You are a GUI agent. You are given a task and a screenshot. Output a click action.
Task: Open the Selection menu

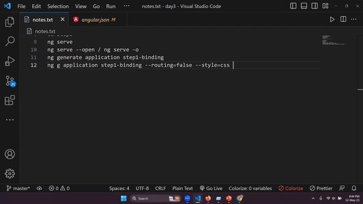click(58, 6)
